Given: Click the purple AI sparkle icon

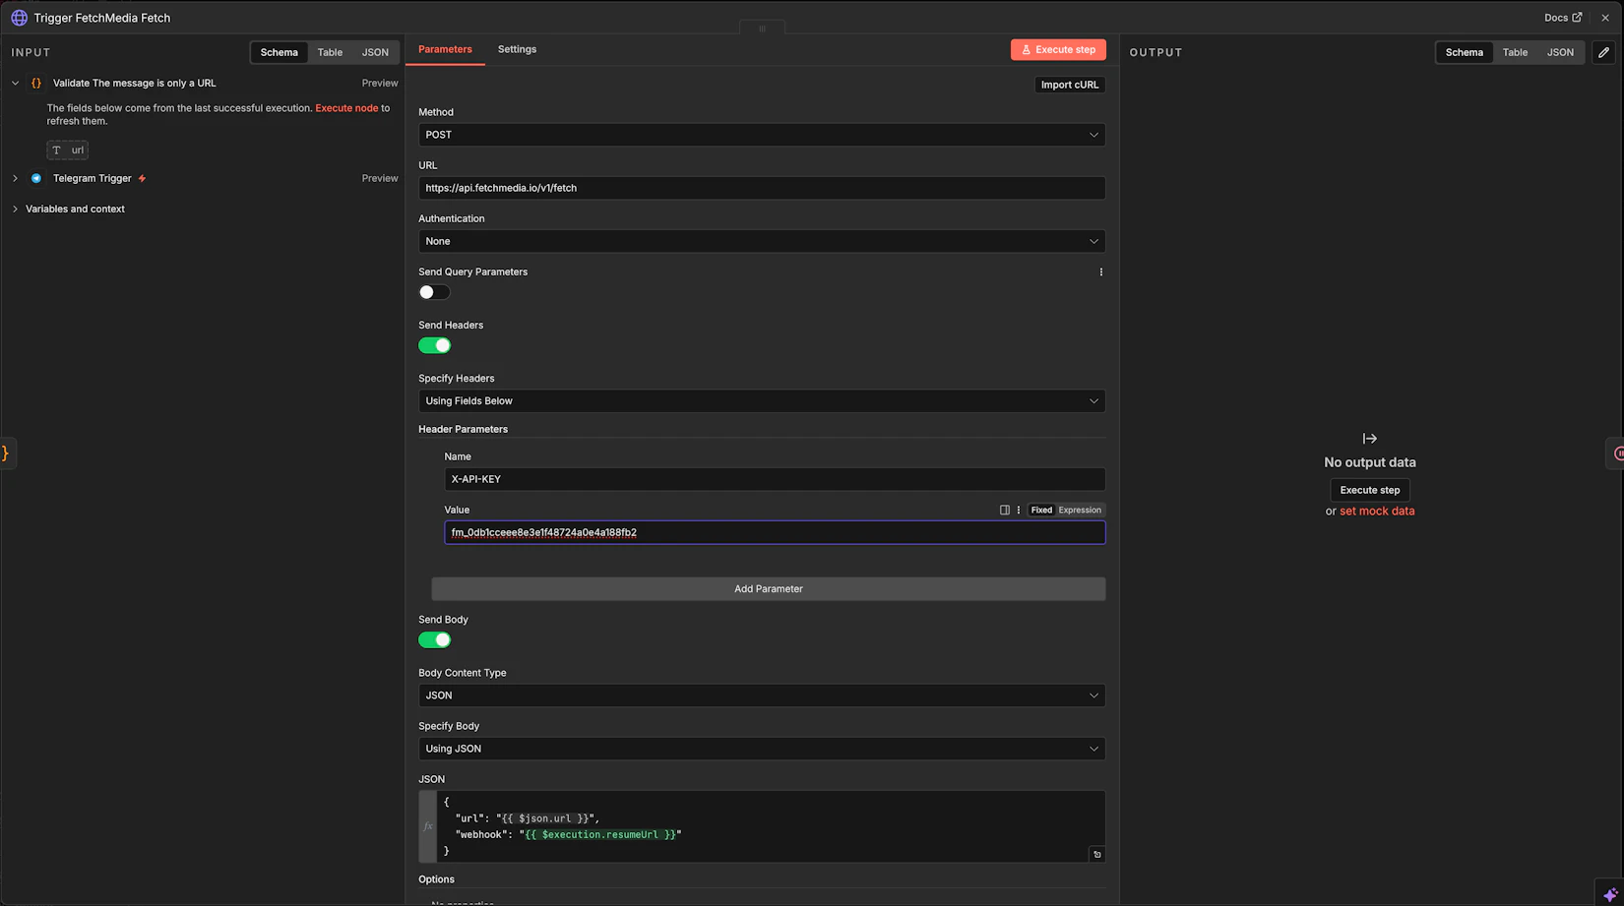Looking at the screenshot, I should tap(1609, 894).
